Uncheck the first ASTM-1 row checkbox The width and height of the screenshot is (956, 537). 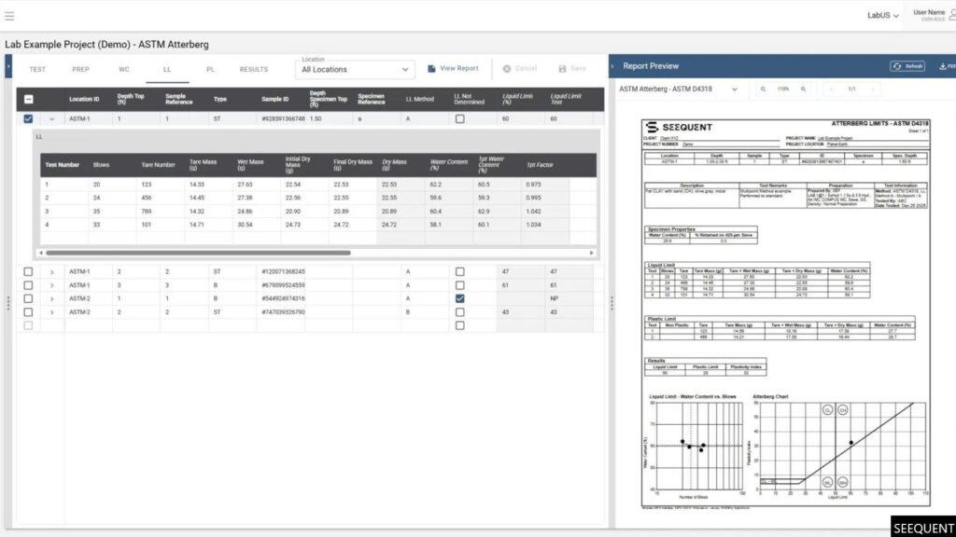[x=28, y=118]
